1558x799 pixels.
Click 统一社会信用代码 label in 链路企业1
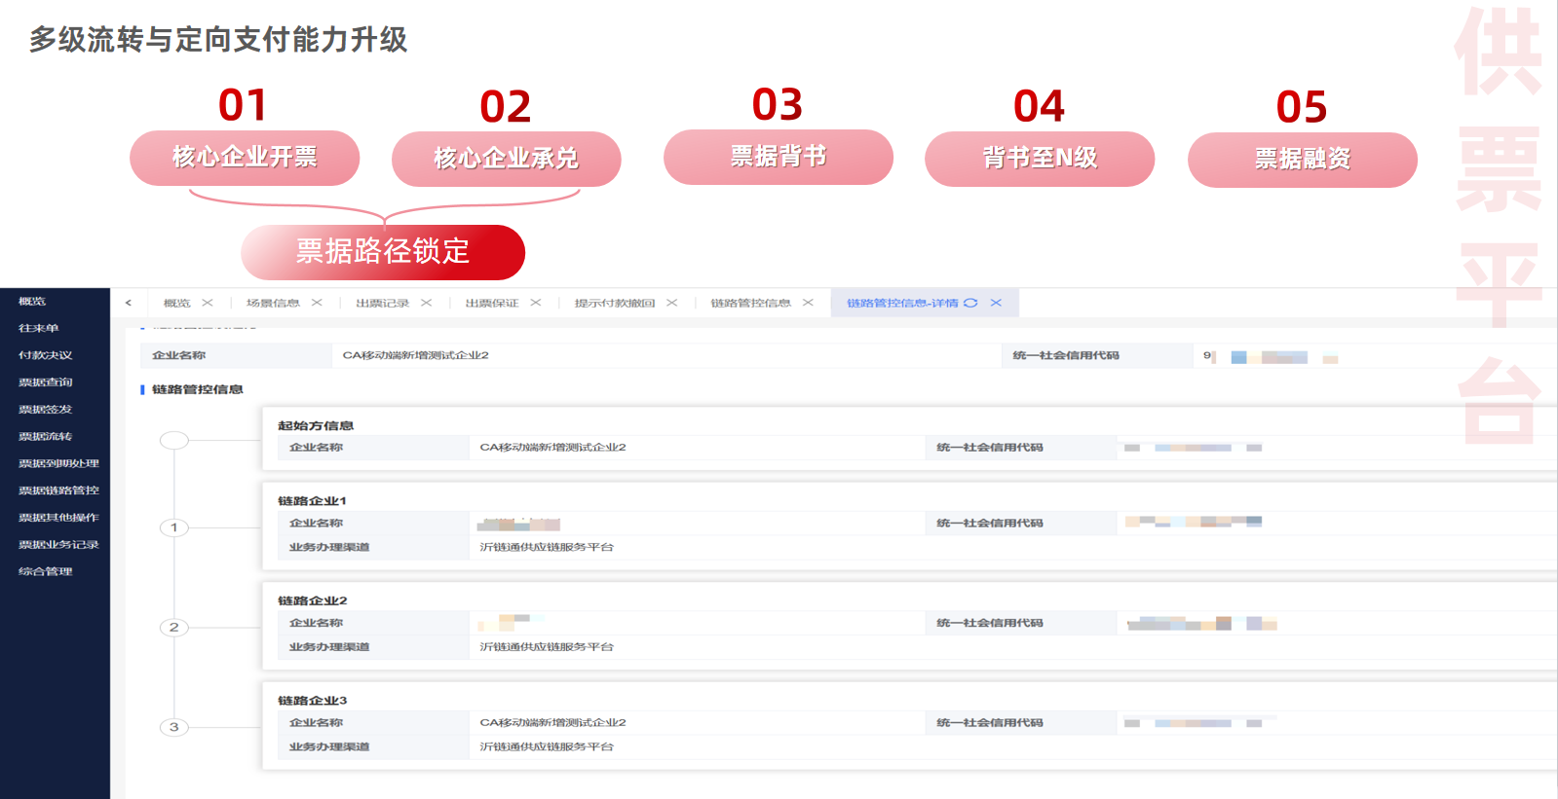tap(990, 524)
